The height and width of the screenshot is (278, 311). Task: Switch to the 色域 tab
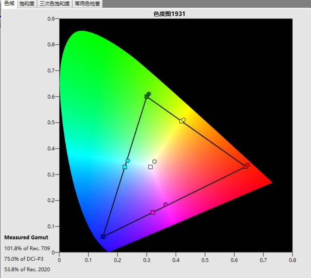pyautogui.click(x=9, y=4)
